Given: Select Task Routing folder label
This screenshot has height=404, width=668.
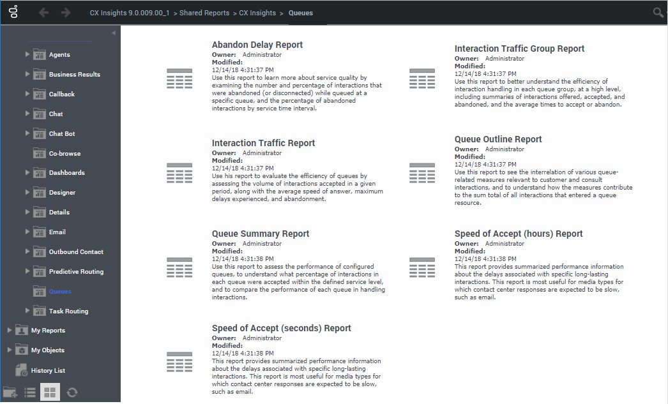Looking at the screenshot, I should click(68, 311).
